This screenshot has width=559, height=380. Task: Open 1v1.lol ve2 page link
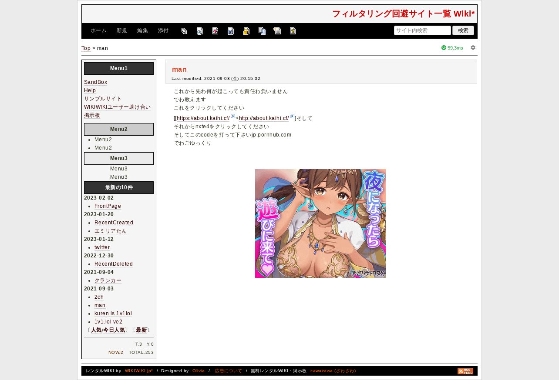[108, 322]
